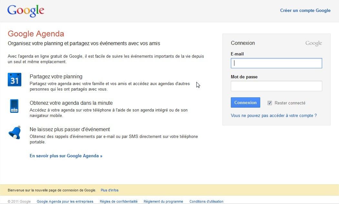Click the Bienvenue sur la nouvelle page text
Viewport: 339px width, 204px height.
52,190
